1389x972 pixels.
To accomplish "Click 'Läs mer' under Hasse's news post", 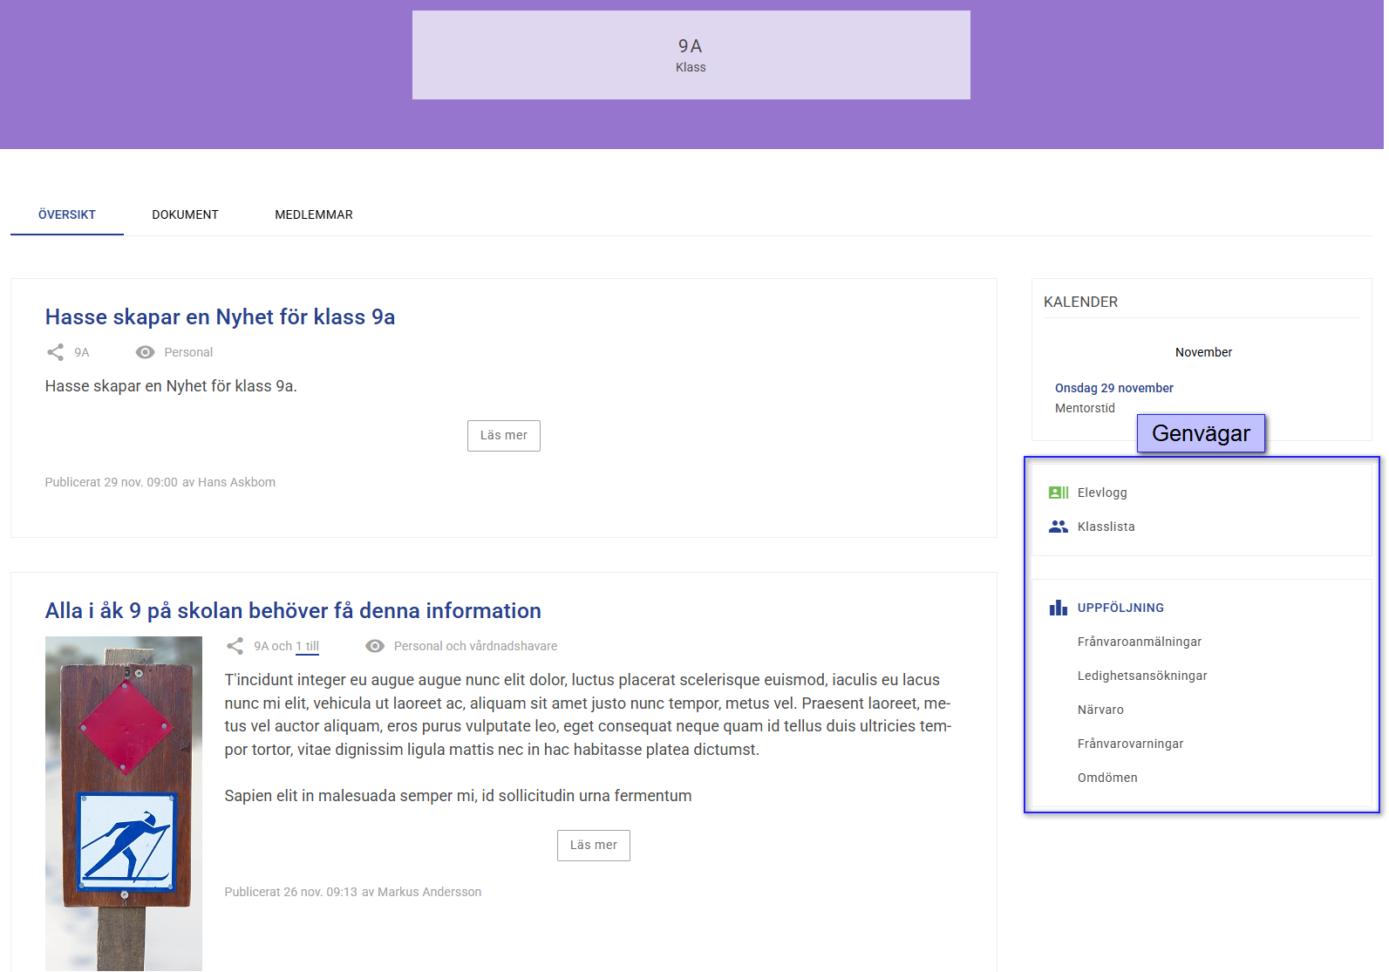I will (504, 436).
